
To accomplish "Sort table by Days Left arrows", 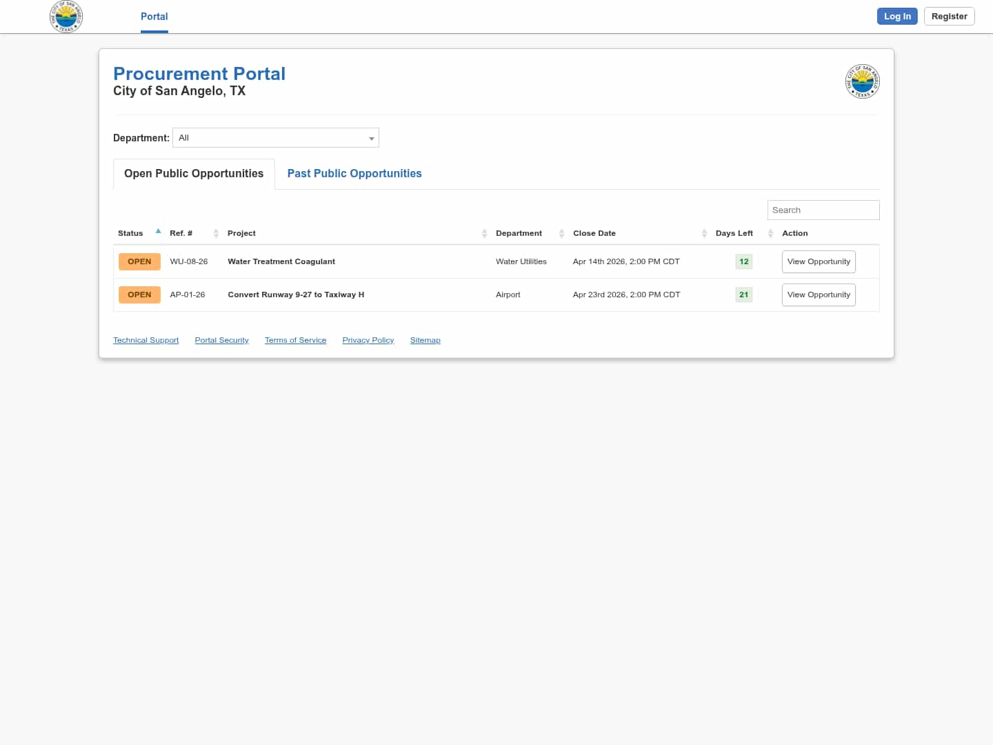I will 770,233.
